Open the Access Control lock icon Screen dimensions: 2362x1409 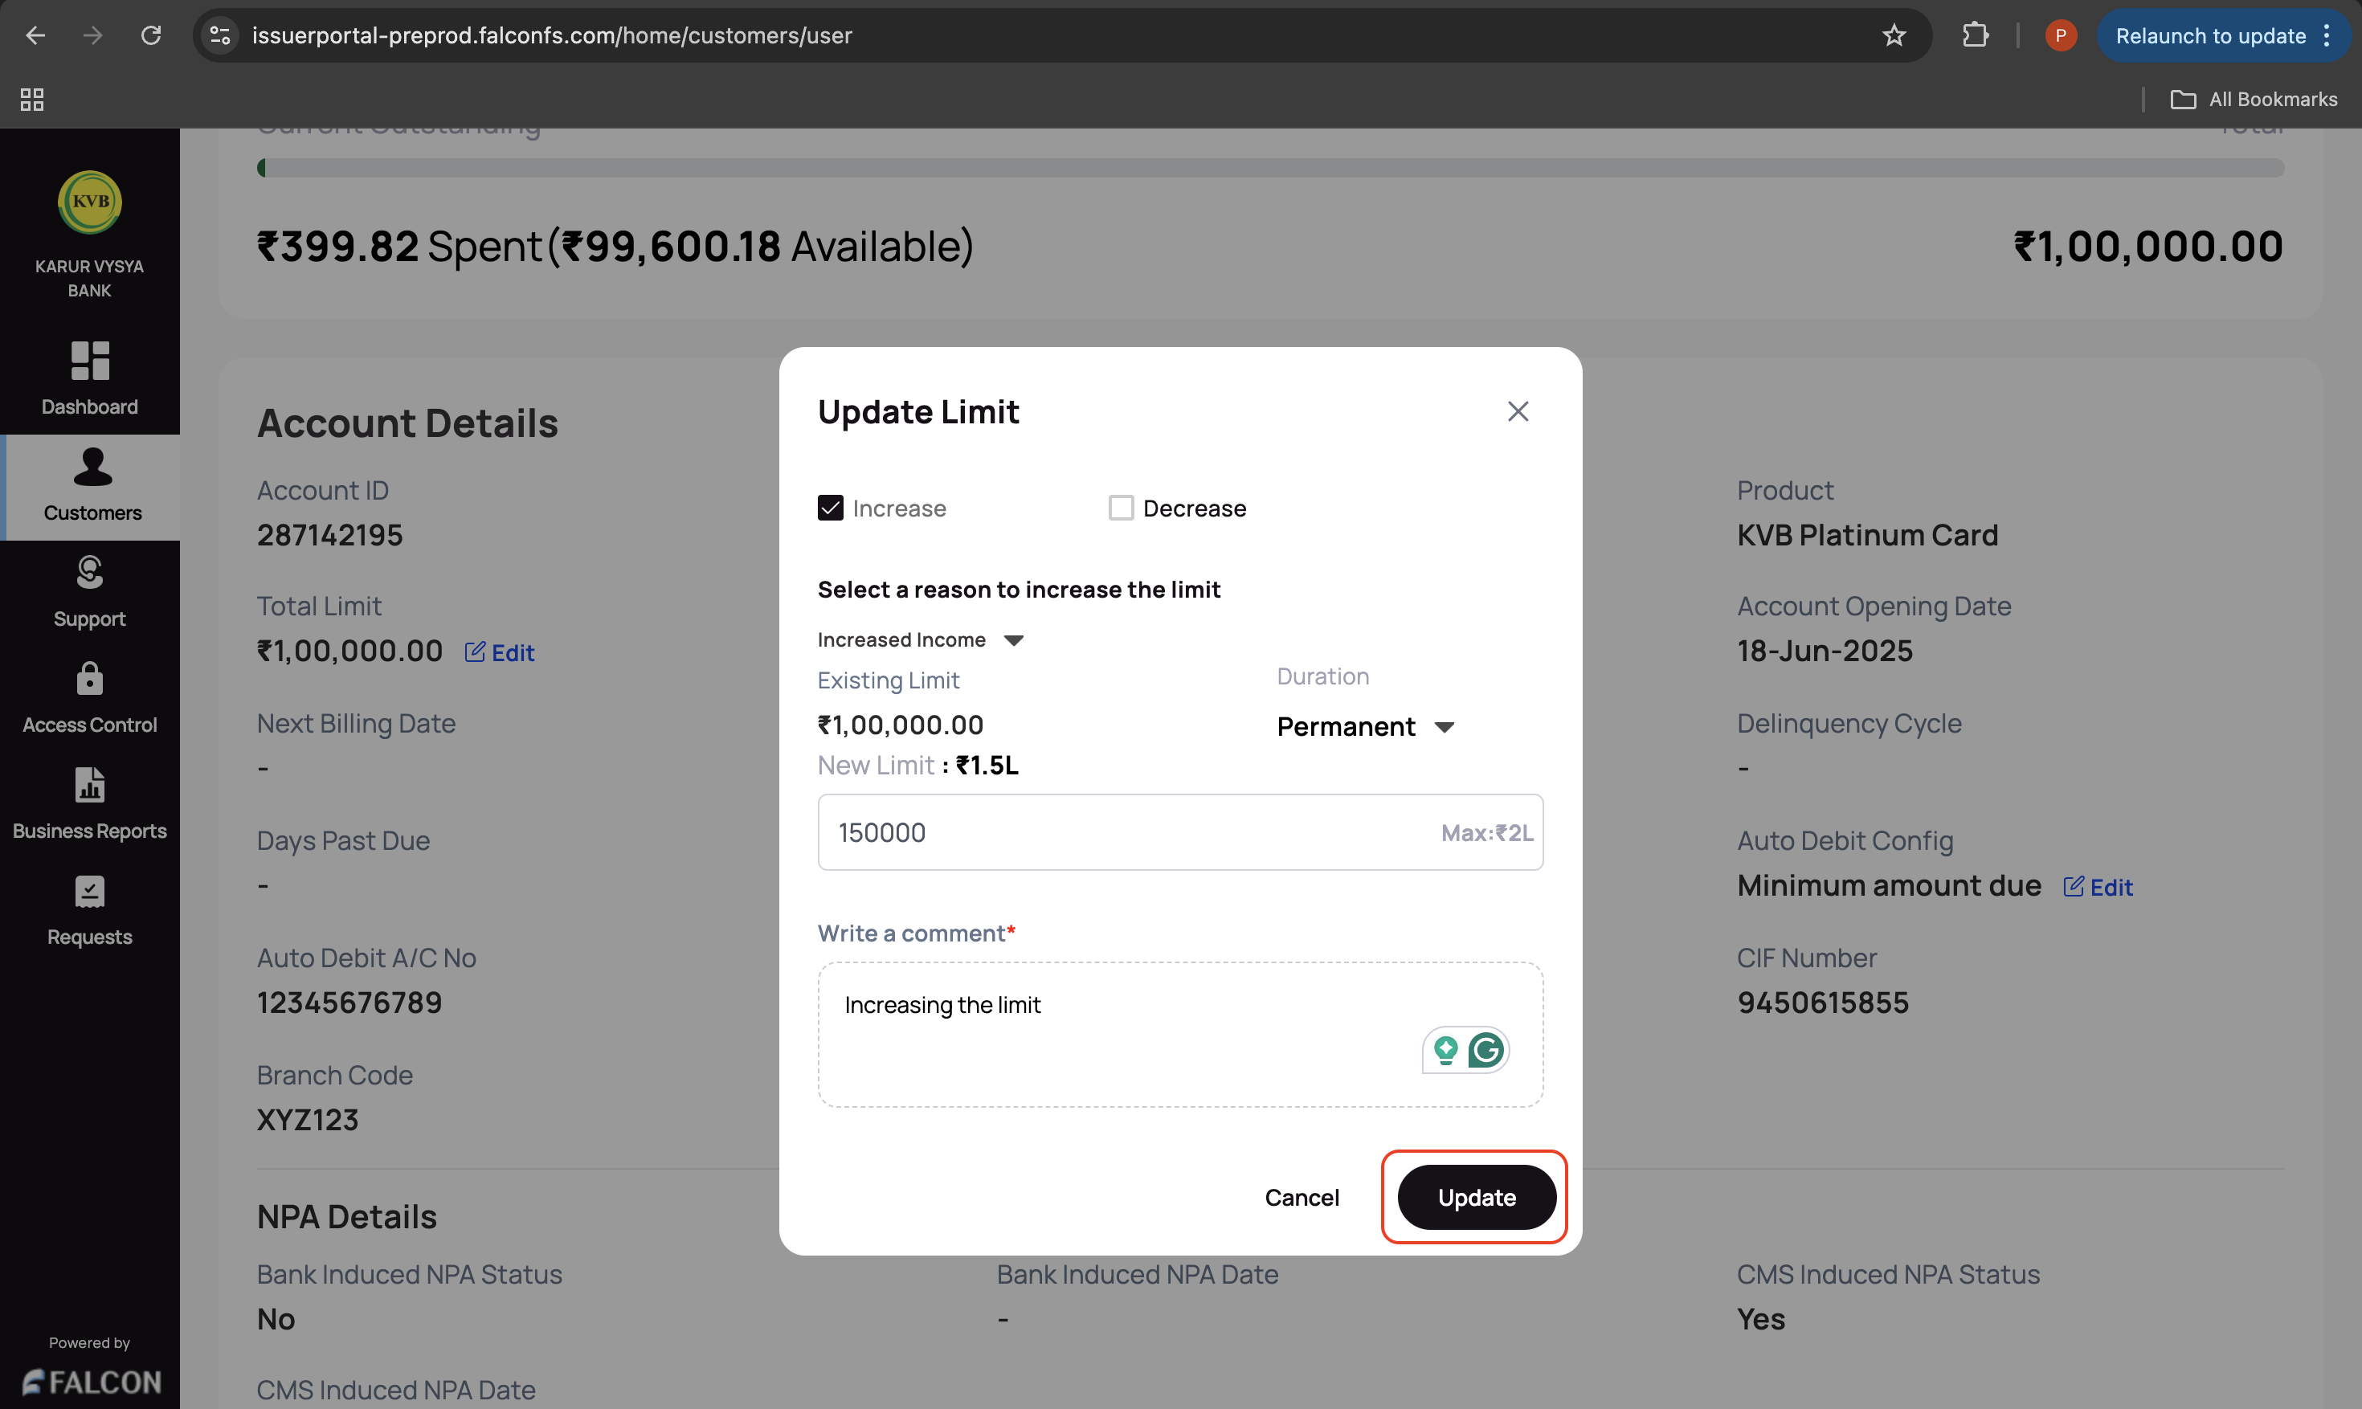(90, 679)
